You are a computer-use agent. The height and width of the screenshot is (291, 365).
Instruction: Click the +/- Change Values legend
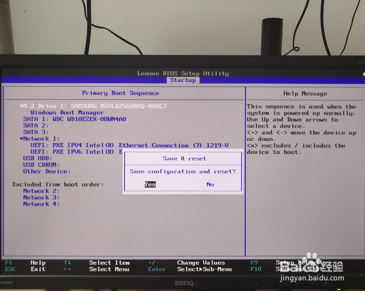187,262
